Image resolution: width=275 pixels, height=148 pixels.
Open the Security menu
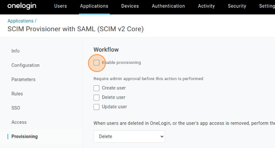[x=237, y=6]
